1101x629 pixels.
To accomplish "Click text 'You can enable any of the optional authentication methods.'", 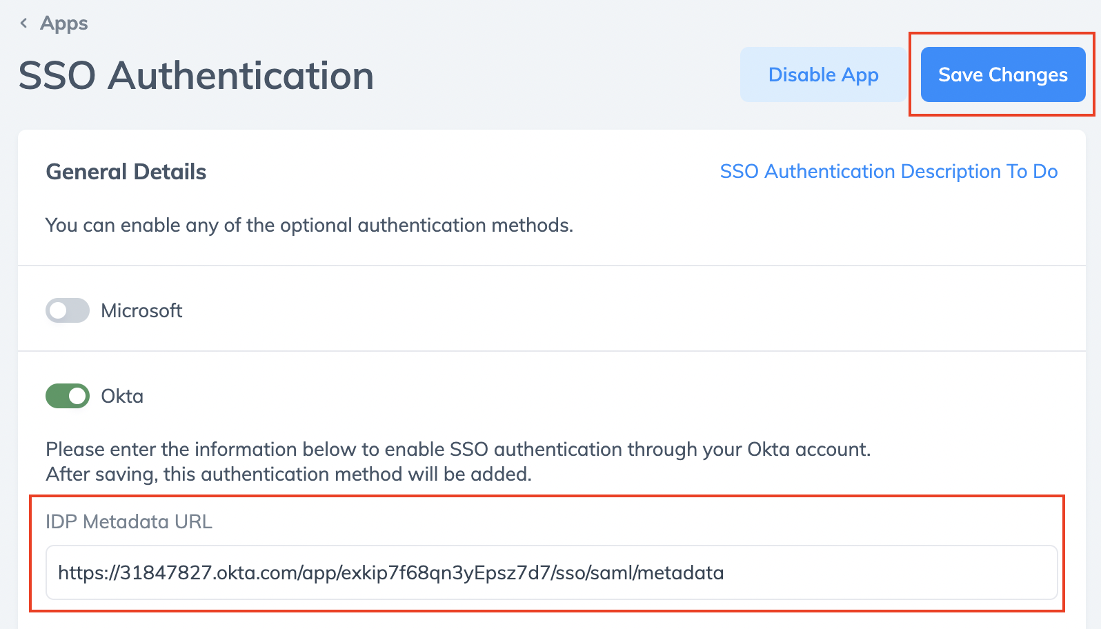I will coord(309,226).
